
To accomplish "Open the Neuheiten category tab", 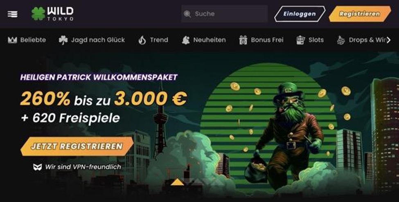I will [204, 40].
